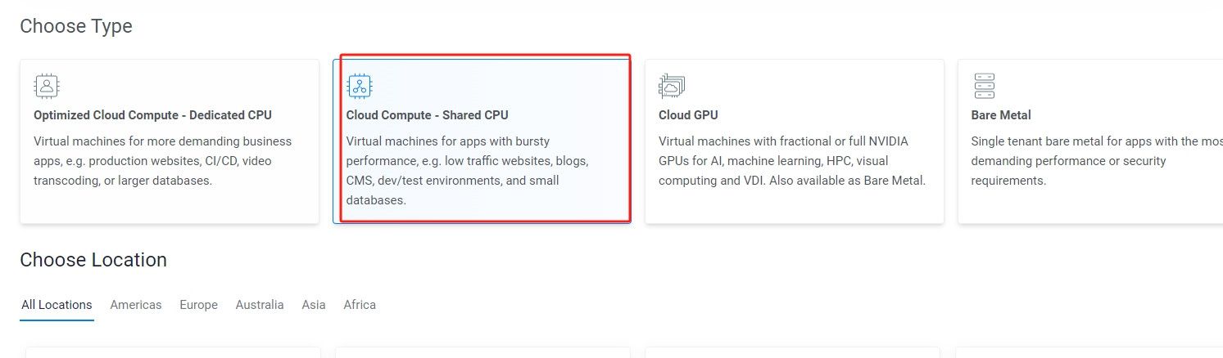Open the Australia locations tab
Screen dimensions: 1223x358
260,305
